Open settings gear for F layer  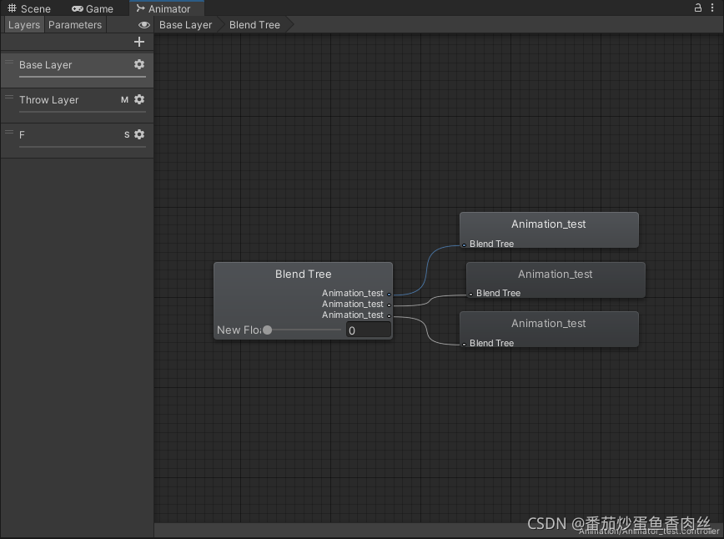click(x=139, y=134)
